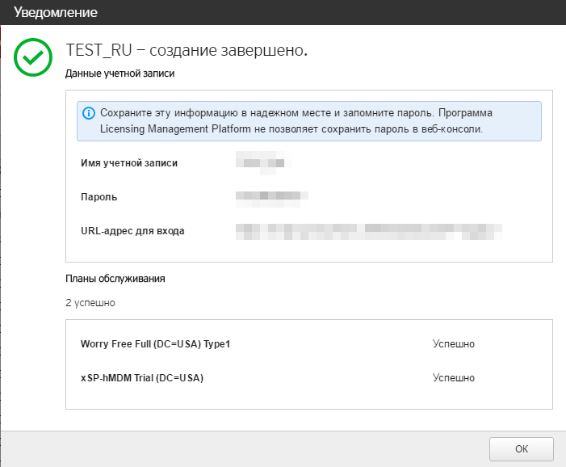Select the blurred password value
Screen dimensions: 566x467
(x=272, y=196)
